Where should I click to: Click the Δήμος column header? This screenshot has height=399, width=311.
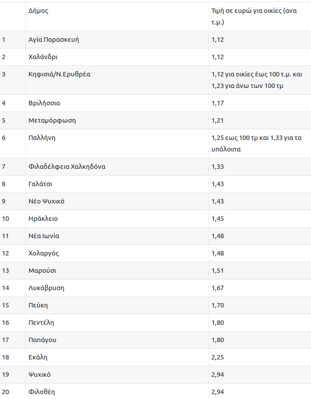tap(38, 11)
